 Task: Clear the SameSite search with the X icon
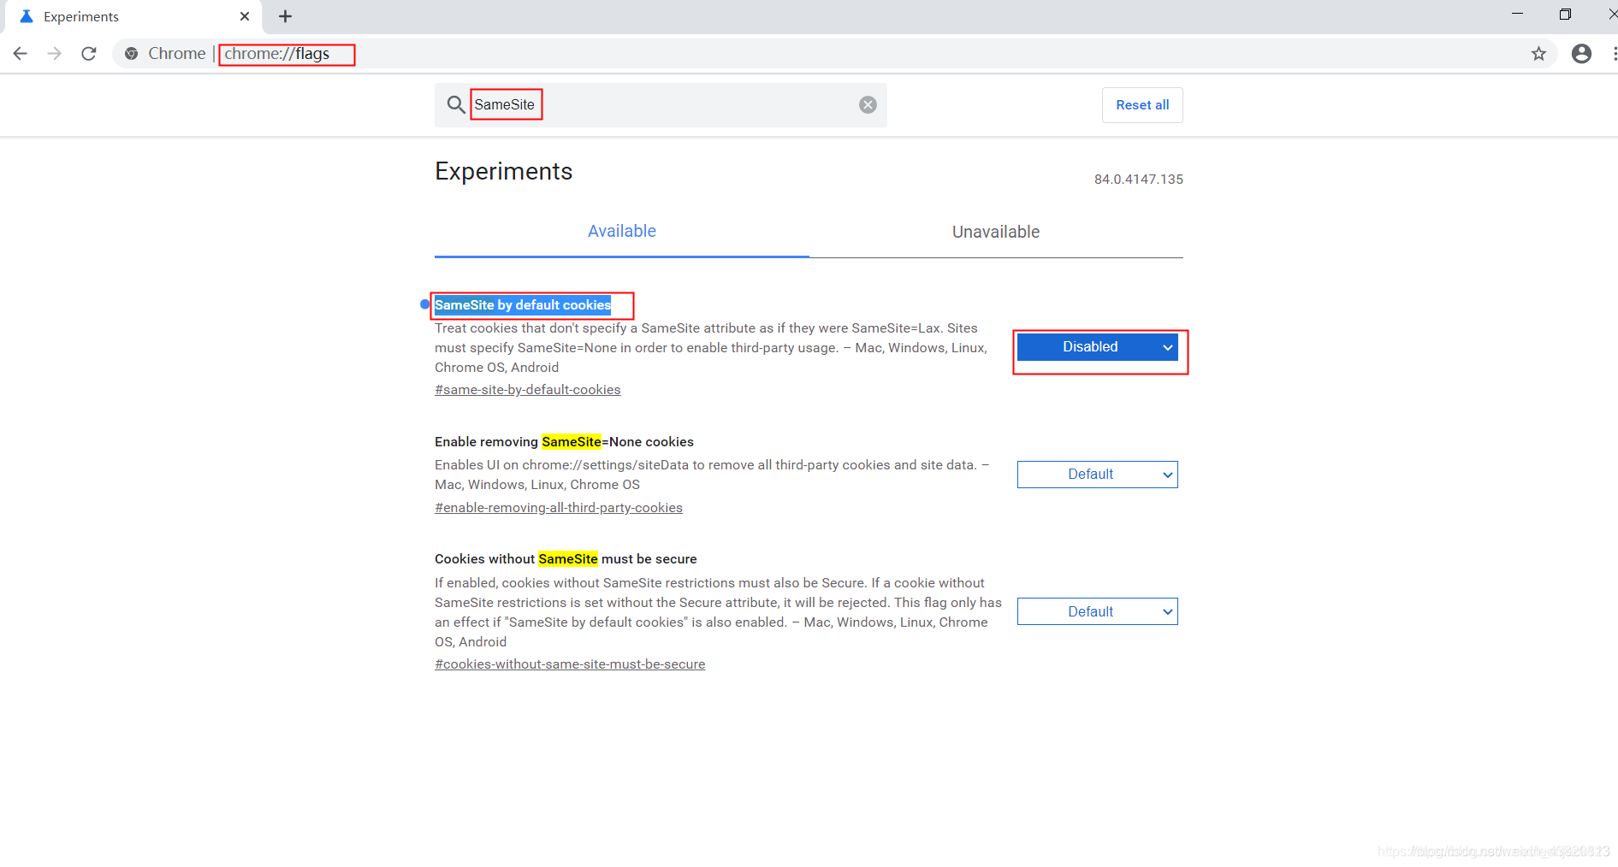868,104
